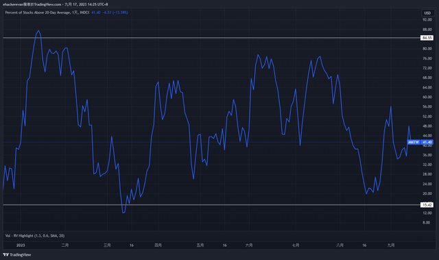Click the 九月 label on time axis
The width and height of the screenshot is (439, 260).
pyautogui.click(x=391, y=245)
